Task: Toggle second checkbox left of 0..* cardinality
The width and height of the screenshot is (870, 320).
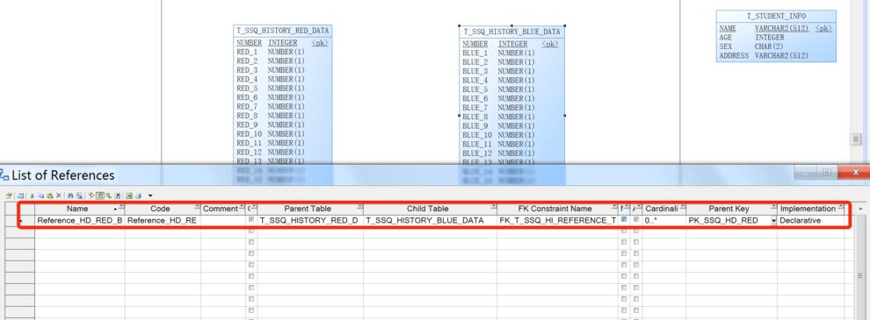Action: (x=636, y=220)
